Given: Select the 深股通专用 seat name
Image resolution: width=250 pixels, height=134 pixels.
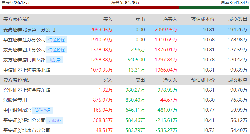Looking at the screenshot, I should click(15, 100).
